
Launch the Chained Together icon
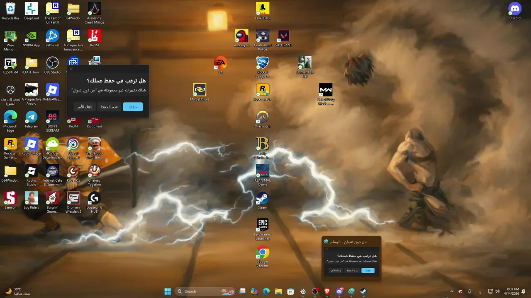94,175
